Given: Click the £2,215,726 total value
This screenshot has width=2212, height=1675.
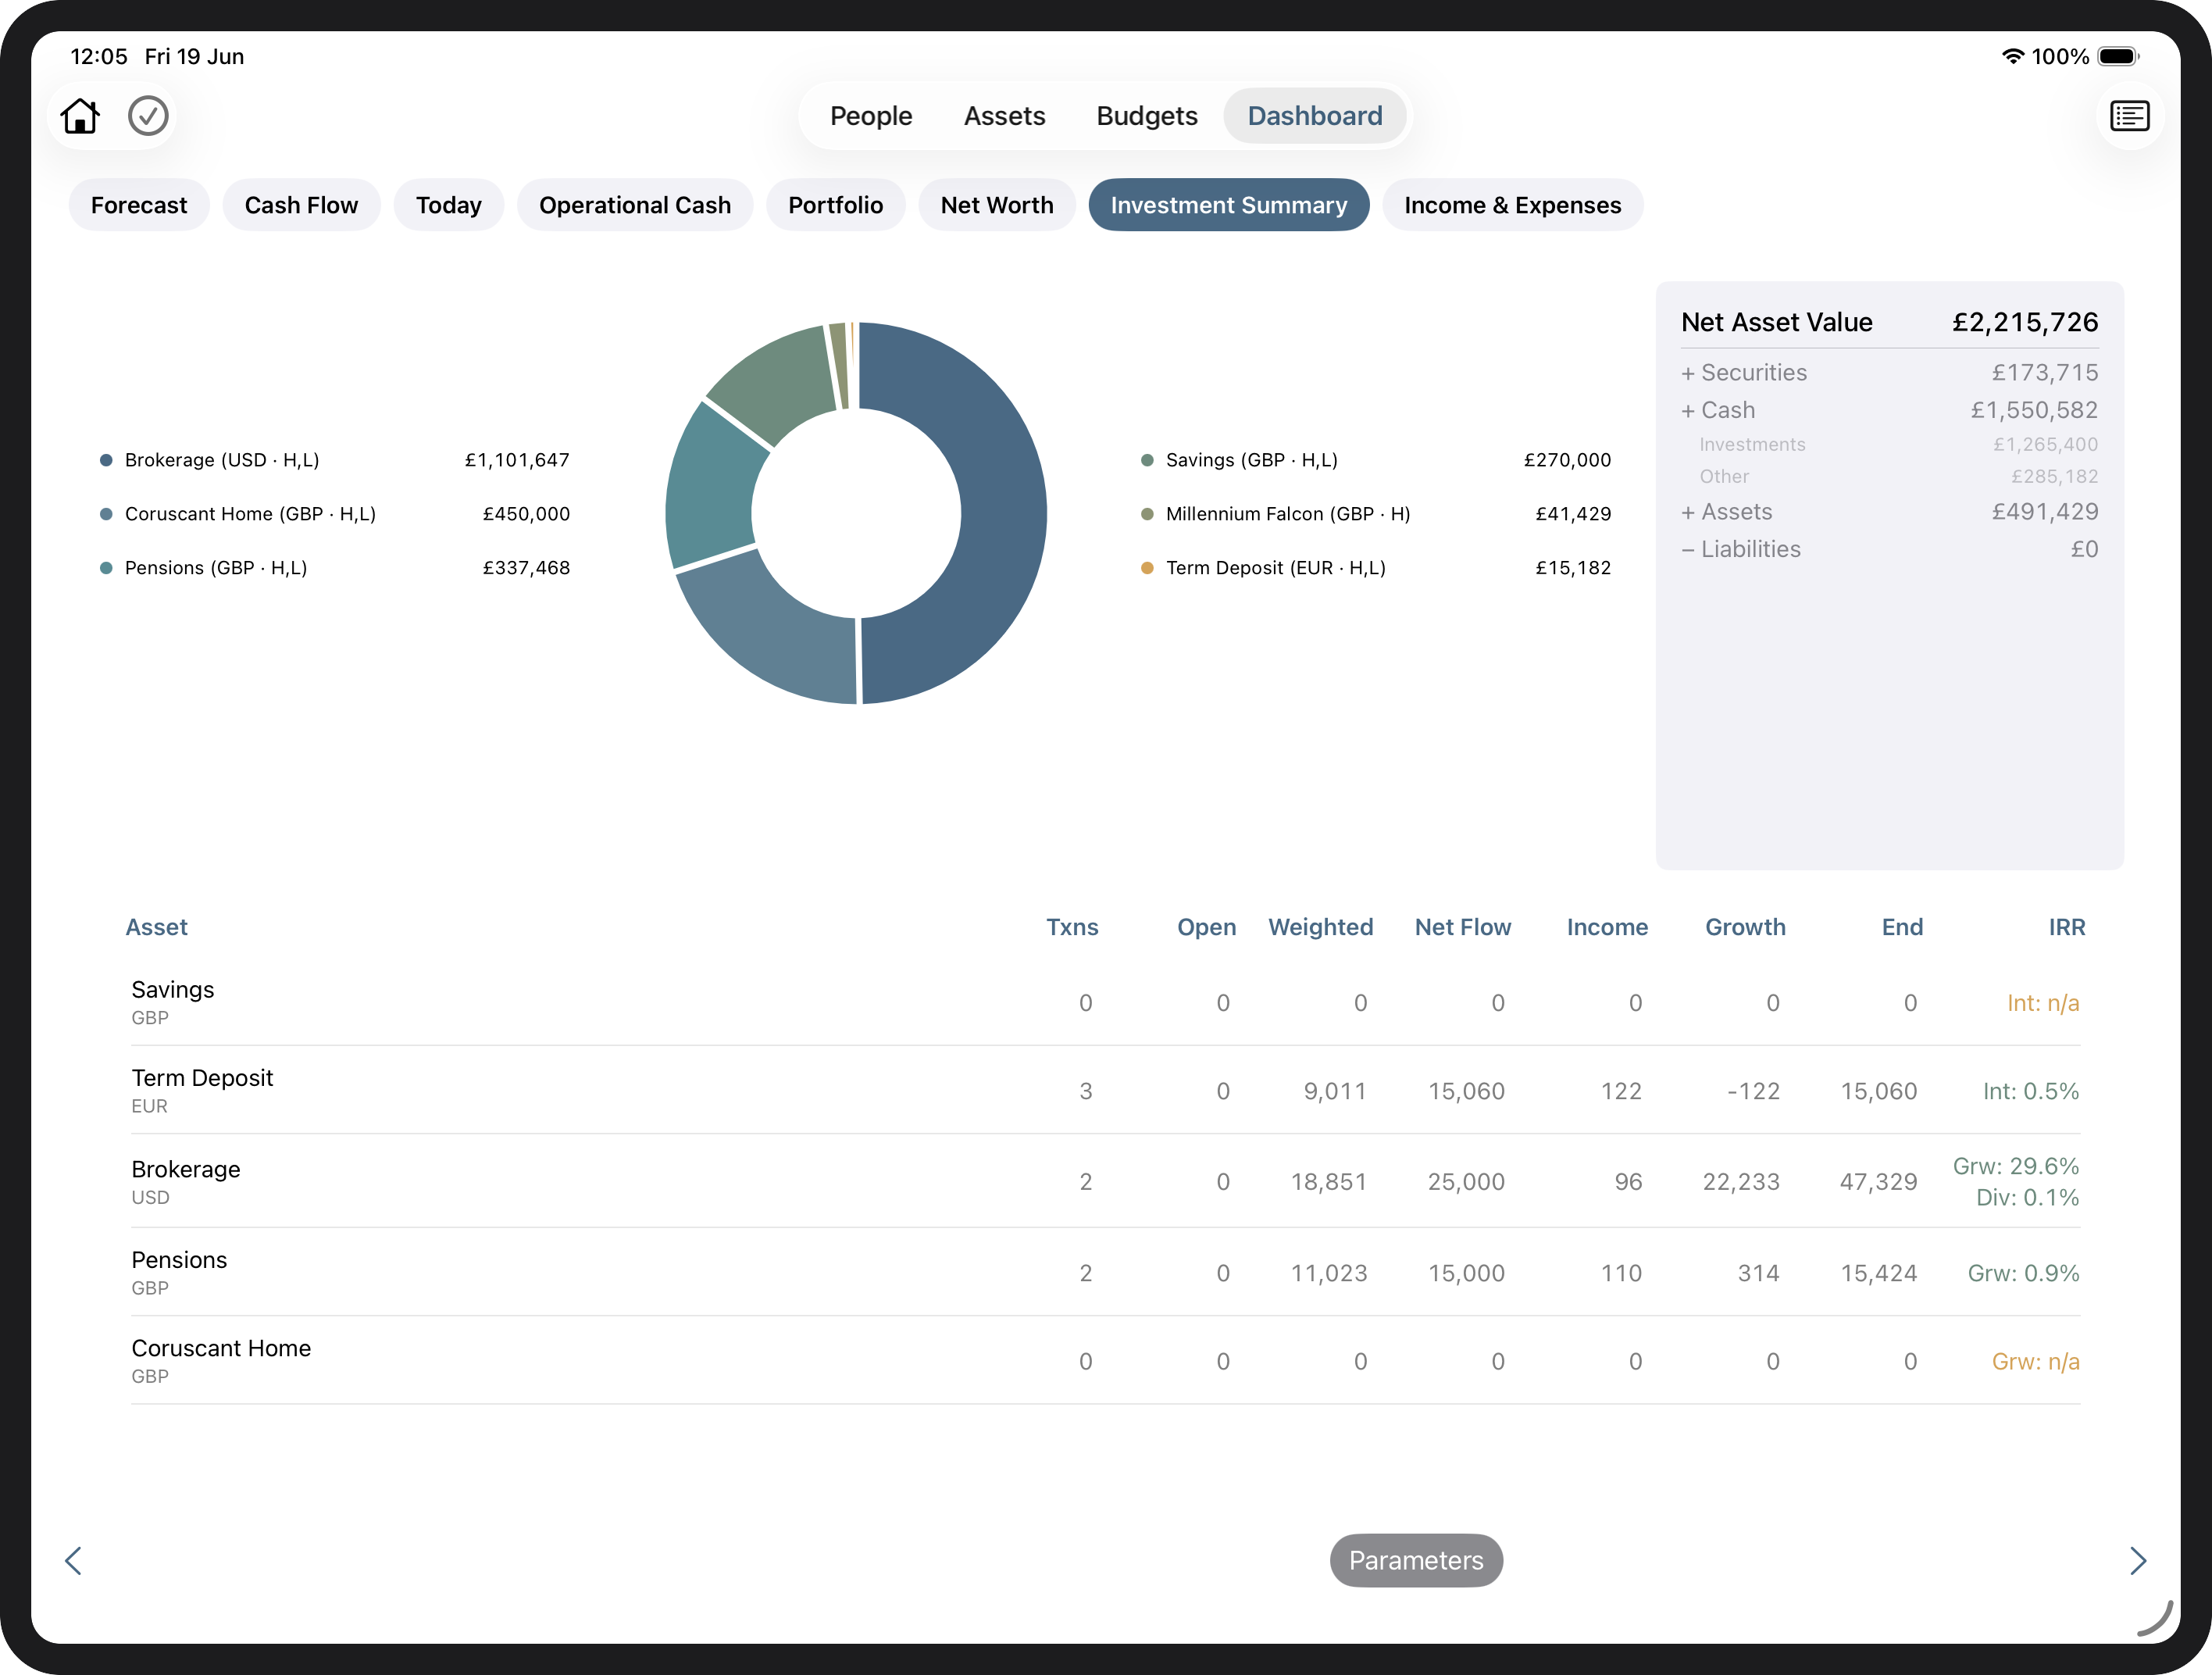Looking at the screenshot, I should (x=2025, y=322).
